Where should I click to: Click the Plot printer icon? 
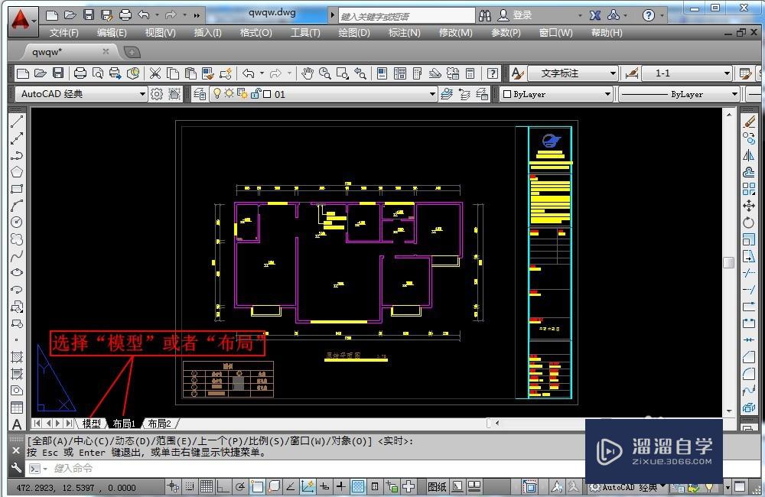(80, 73)
